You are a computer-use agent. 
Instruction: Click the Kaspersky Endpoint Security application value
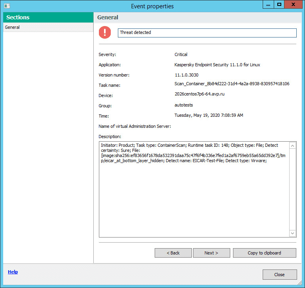click(217, 65)
